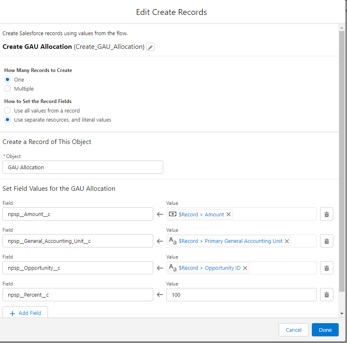347x343 pixels.
Task: Remove the Primary General Accounting Unit value pill
Action: tap(287, 241)
